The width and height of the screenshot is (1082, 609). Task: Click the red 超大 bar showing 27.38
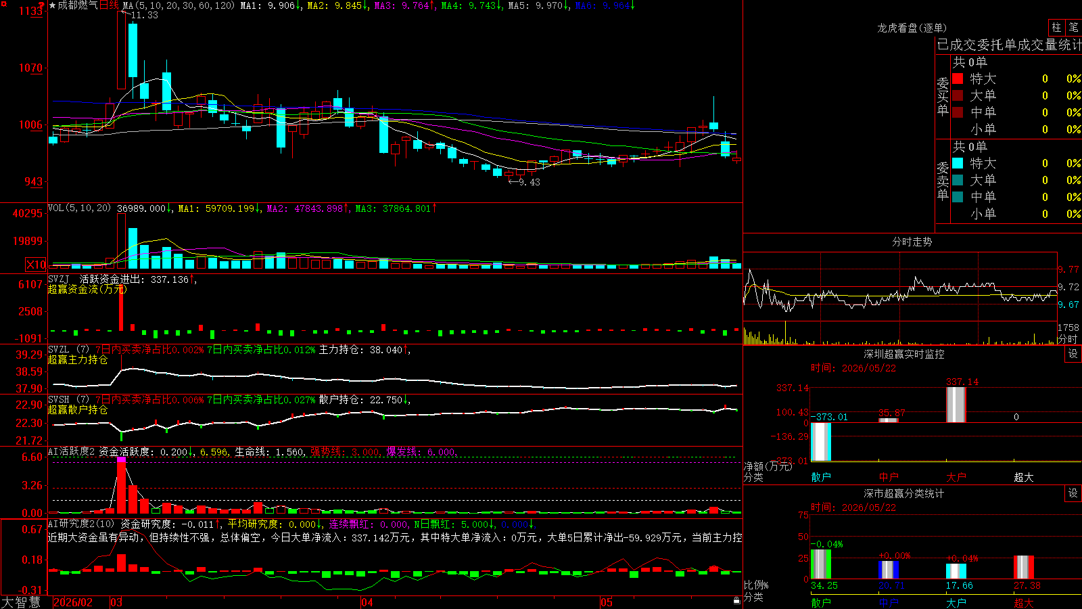pos(1024,568)
